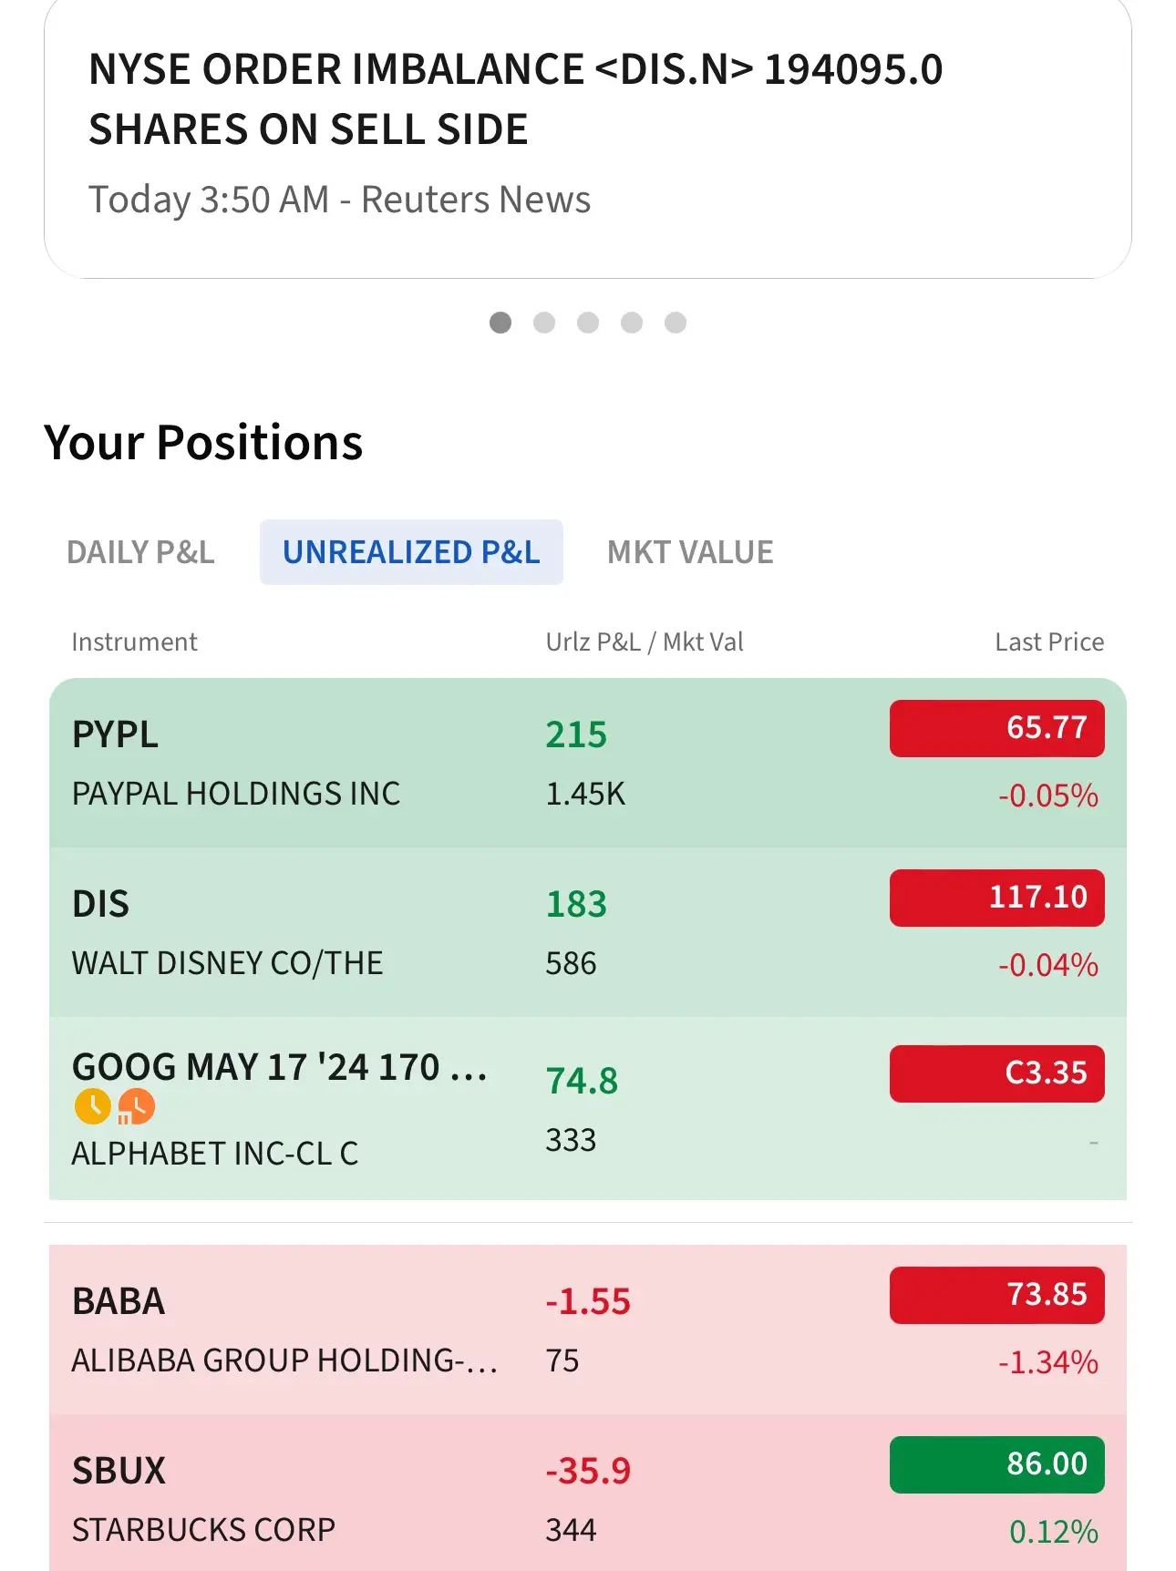Tap the BABA last price badge 73.85

[996, 1295]
